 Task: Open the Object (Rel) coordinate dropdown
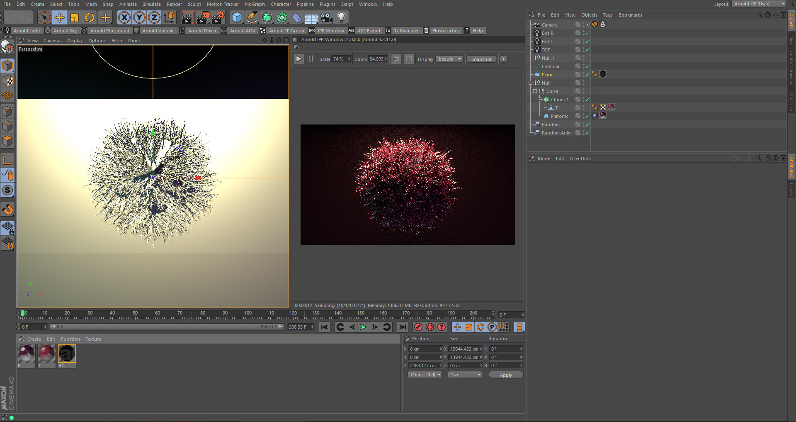point(425,375)
